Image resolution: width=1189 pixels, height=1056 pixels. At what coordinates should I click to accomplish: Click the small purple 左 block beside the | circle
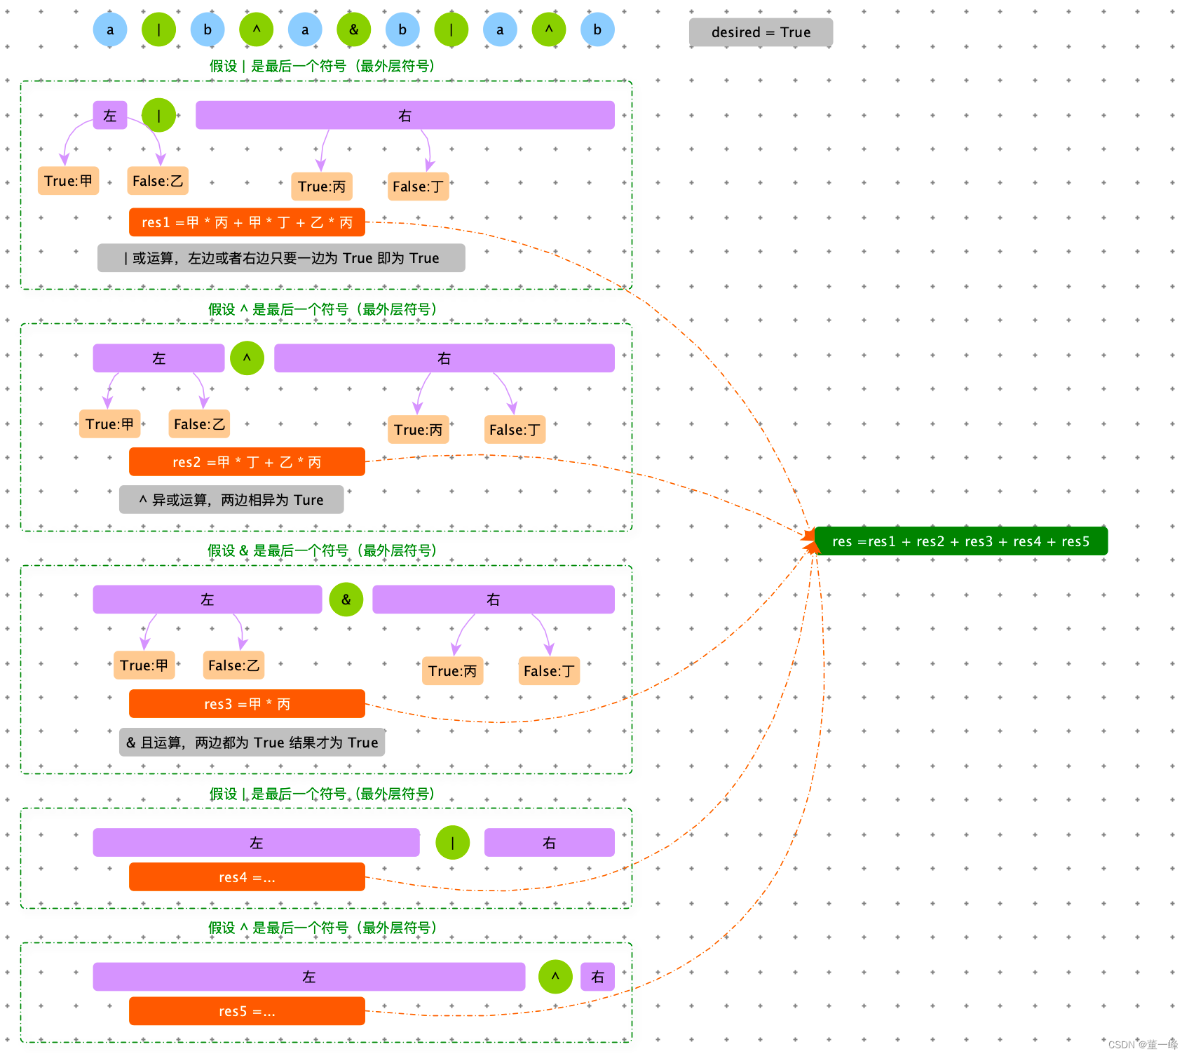click(110, 116)
